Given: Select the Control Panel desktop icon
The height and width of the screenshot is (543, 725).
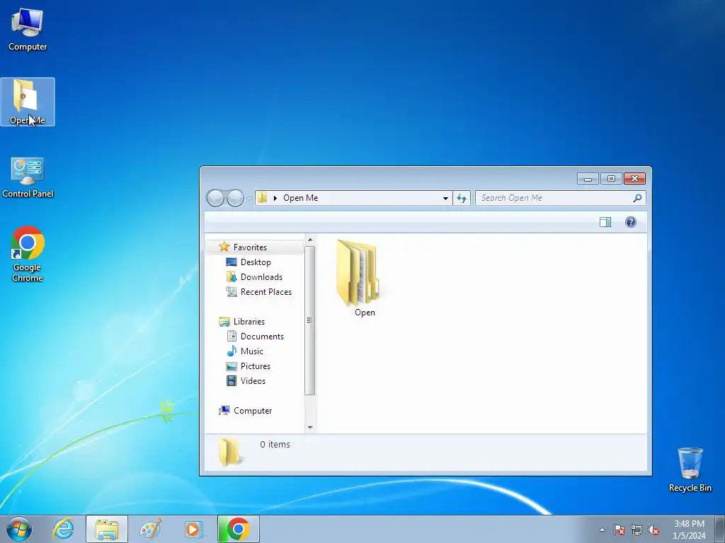Looking at the screenshot, I should (28, 177).
